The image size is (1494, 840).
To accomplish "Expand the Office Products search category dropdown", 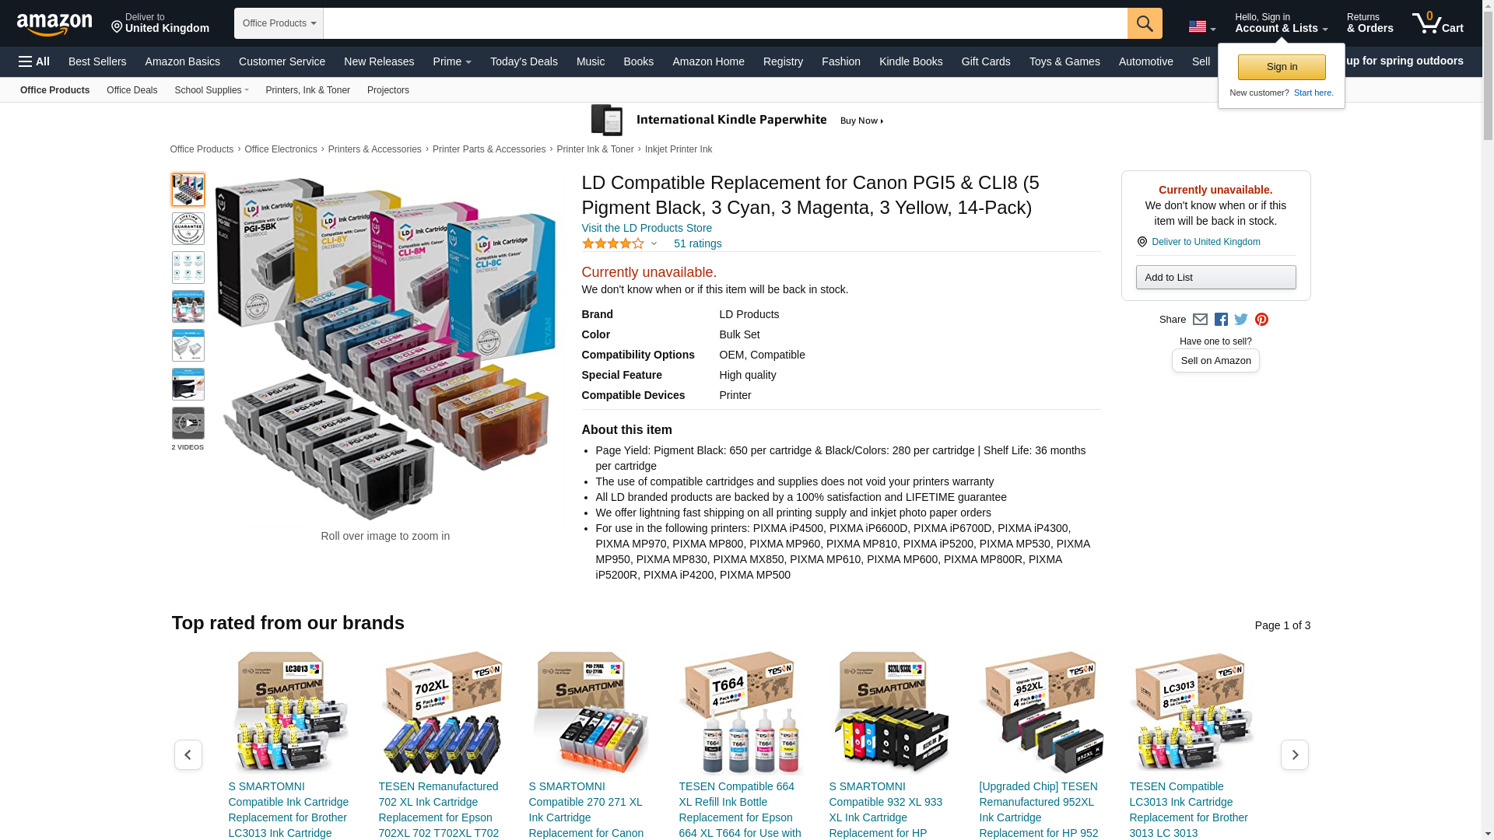I will coord(279,23).
